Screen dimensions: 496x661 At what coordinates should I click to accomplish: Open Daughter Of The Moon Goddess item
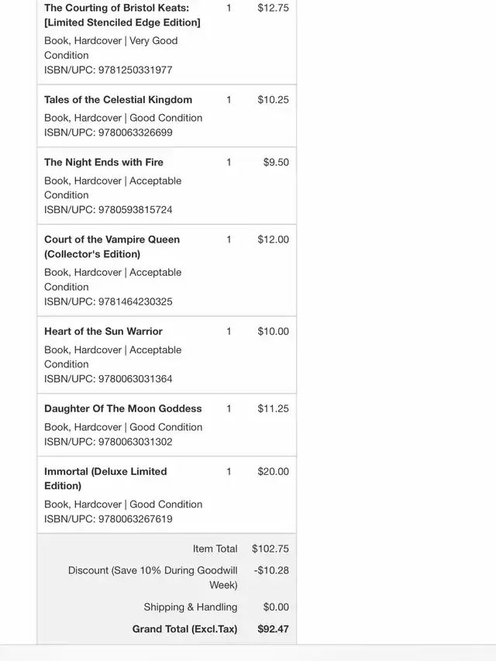click(122, 409)
